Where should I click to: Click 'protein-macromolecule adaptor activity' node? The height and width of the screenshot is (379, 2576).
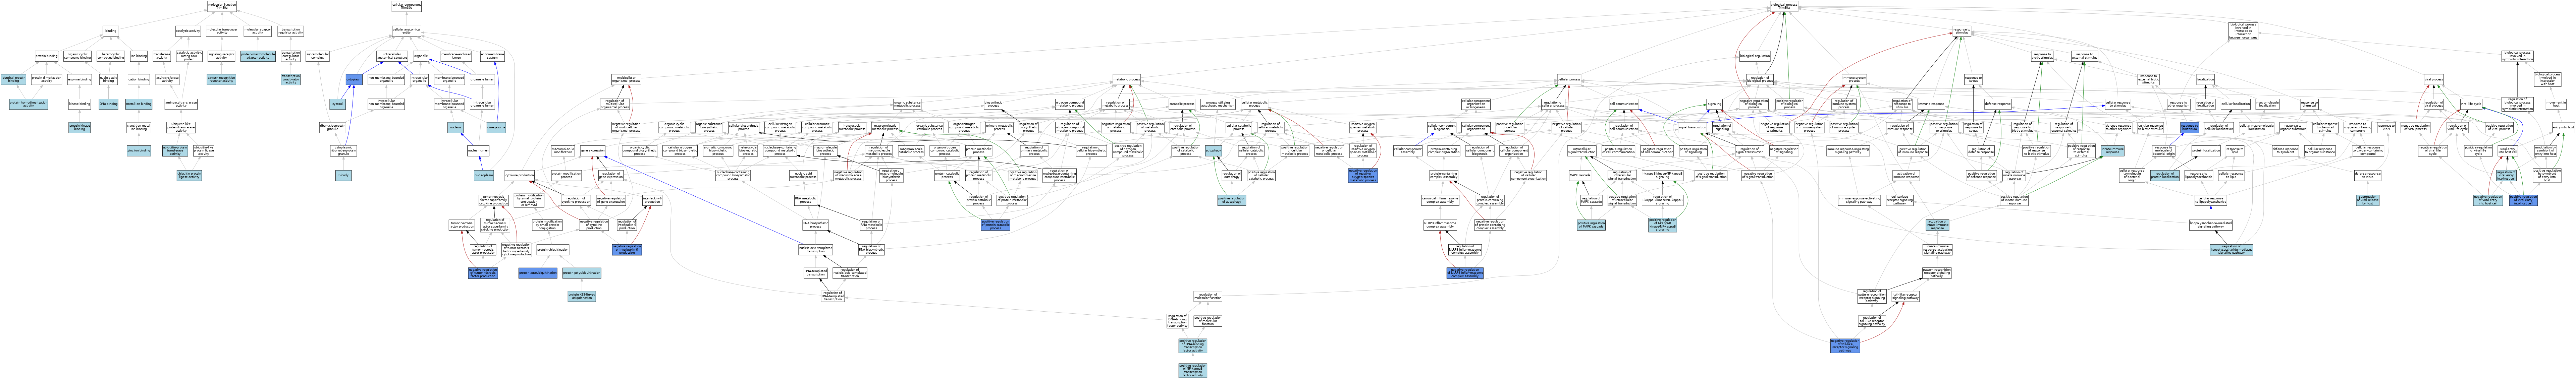pyautogui.click(x=258, y=56)
